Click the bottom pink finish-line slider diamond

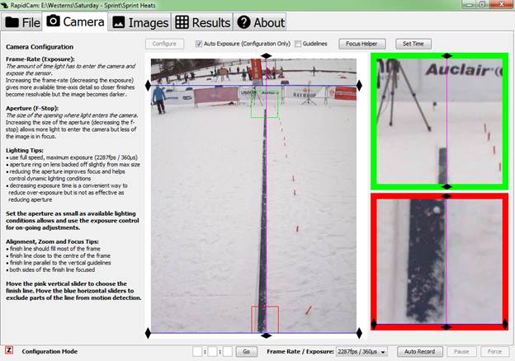coord(265,335)
